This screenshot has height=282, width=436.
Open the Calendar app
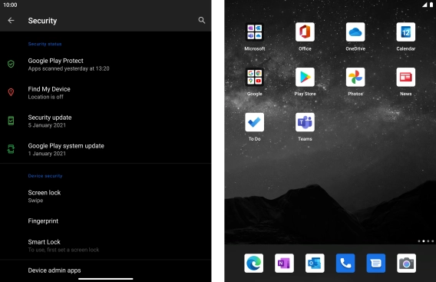pyautogui.click(x=406, y=32)
